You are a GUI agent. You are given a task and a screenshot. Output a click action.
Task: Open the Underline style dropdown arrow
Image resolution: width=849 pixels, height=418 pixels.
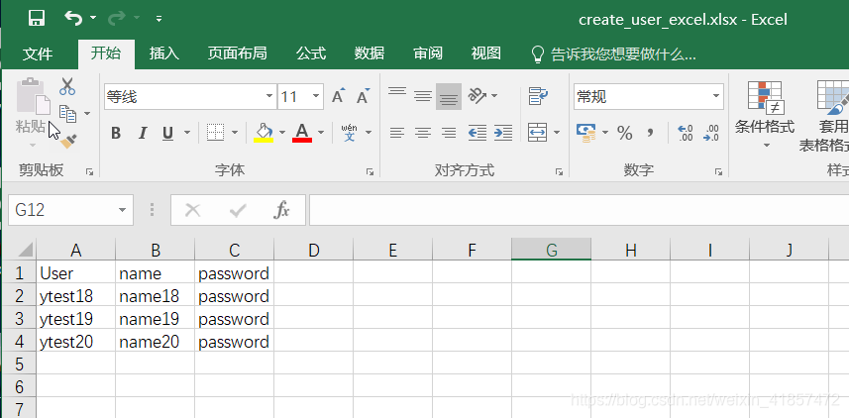click(x=187, y=133)
